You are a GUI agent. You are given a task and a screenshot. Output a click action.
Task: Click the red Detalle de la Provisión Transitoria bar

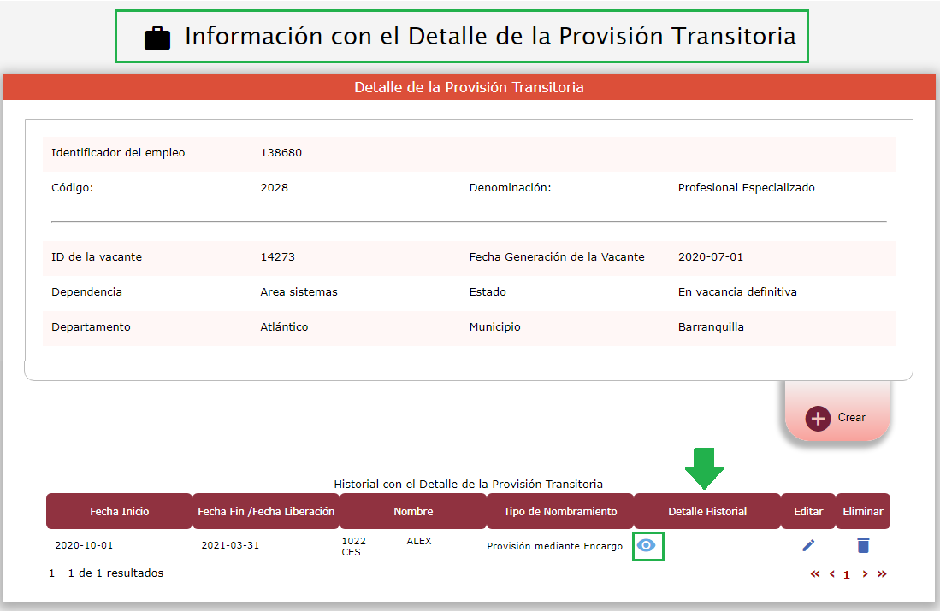point(470,87)
